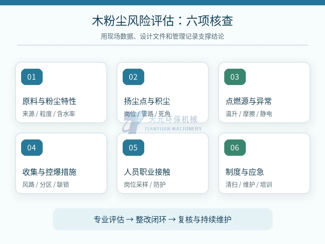The width and height of the screenshot is (325, 244).
Task: Click the footer banner 专业评估 → 整改闭环 → 复核与持续维护
Action: [162, 219]
